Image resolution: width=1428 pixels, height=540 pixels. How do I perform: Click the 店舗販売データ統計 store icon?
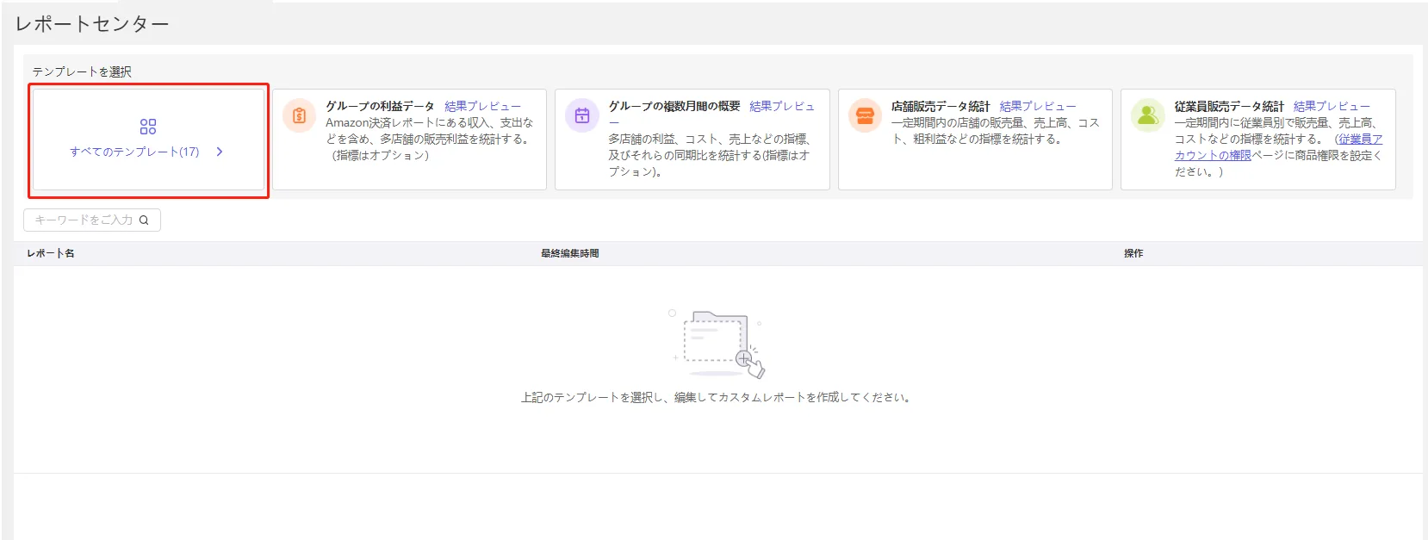coord(865,115)
